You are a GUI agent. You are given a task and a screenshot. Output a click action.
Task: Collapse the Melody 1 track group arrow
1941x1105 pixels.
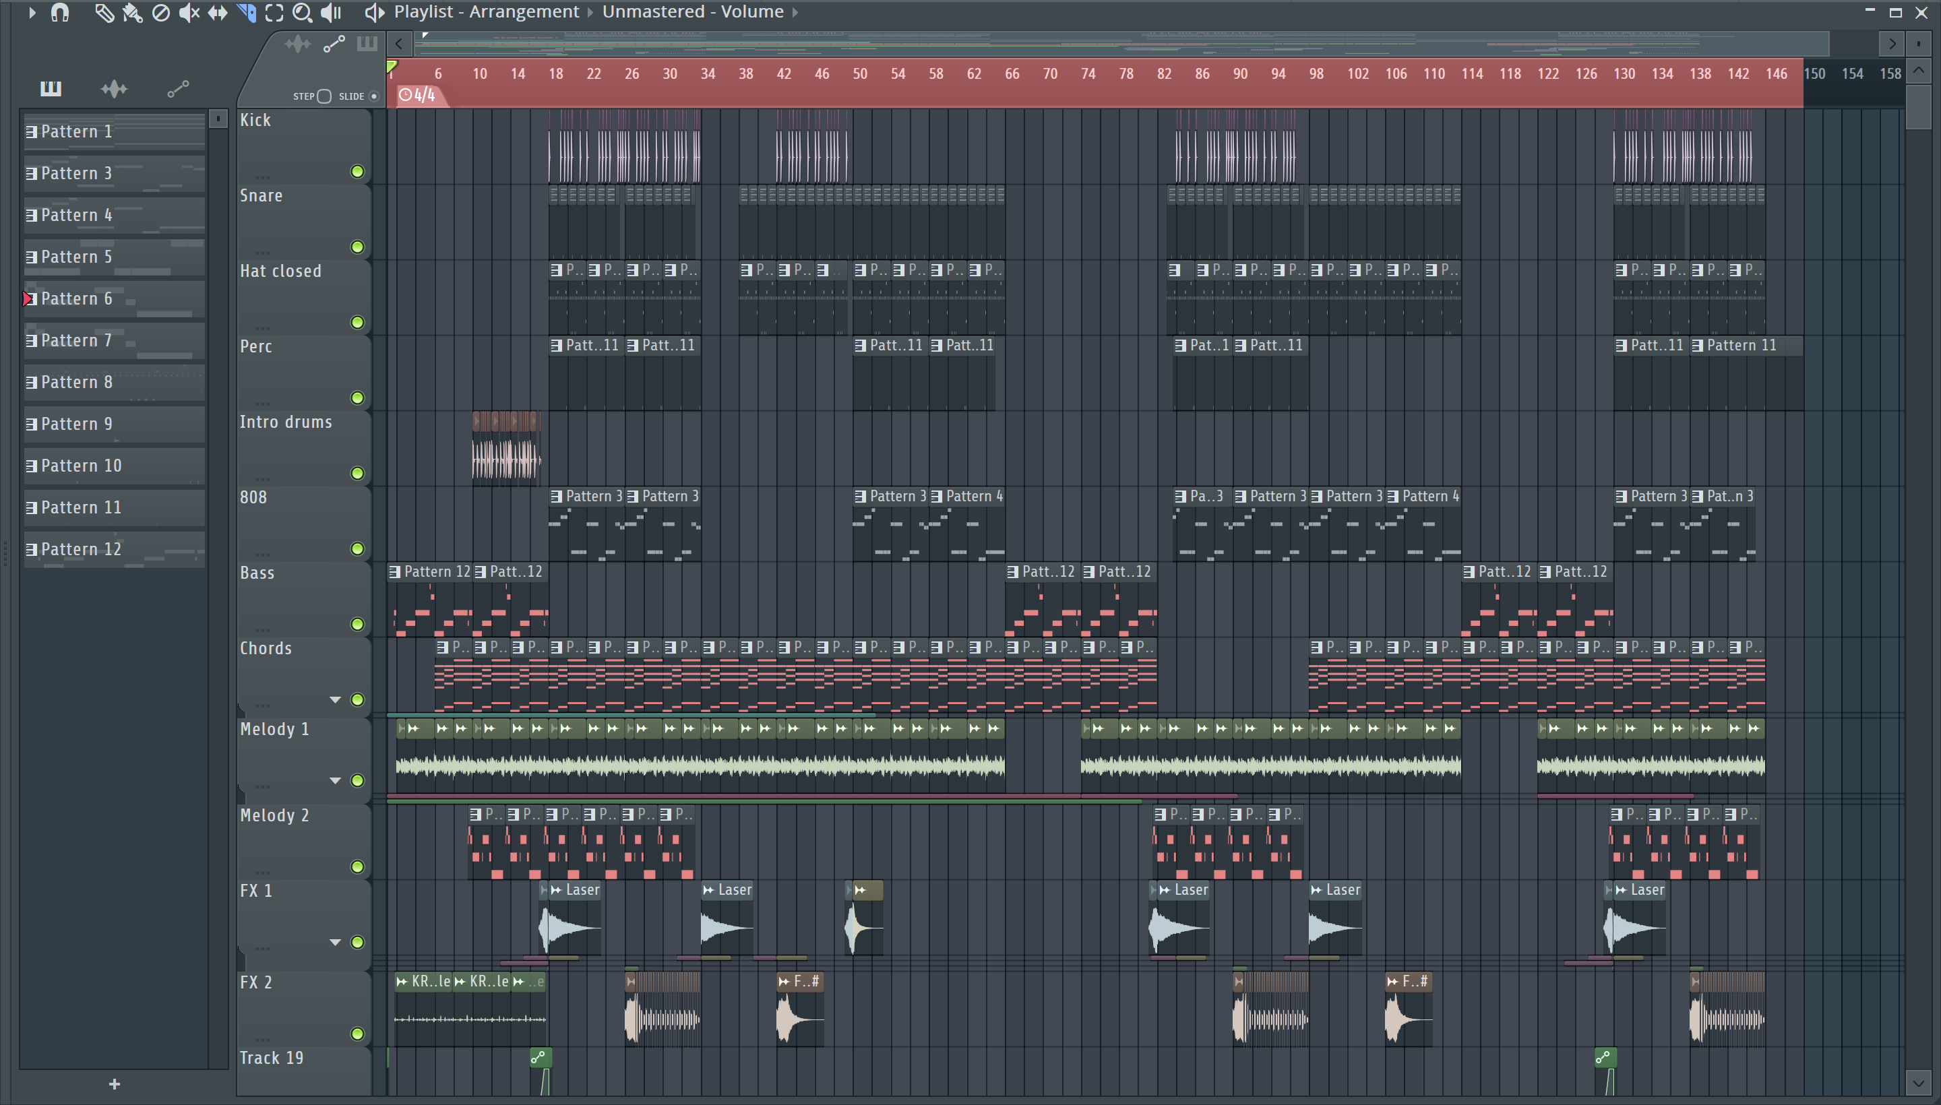click(335, 780)
